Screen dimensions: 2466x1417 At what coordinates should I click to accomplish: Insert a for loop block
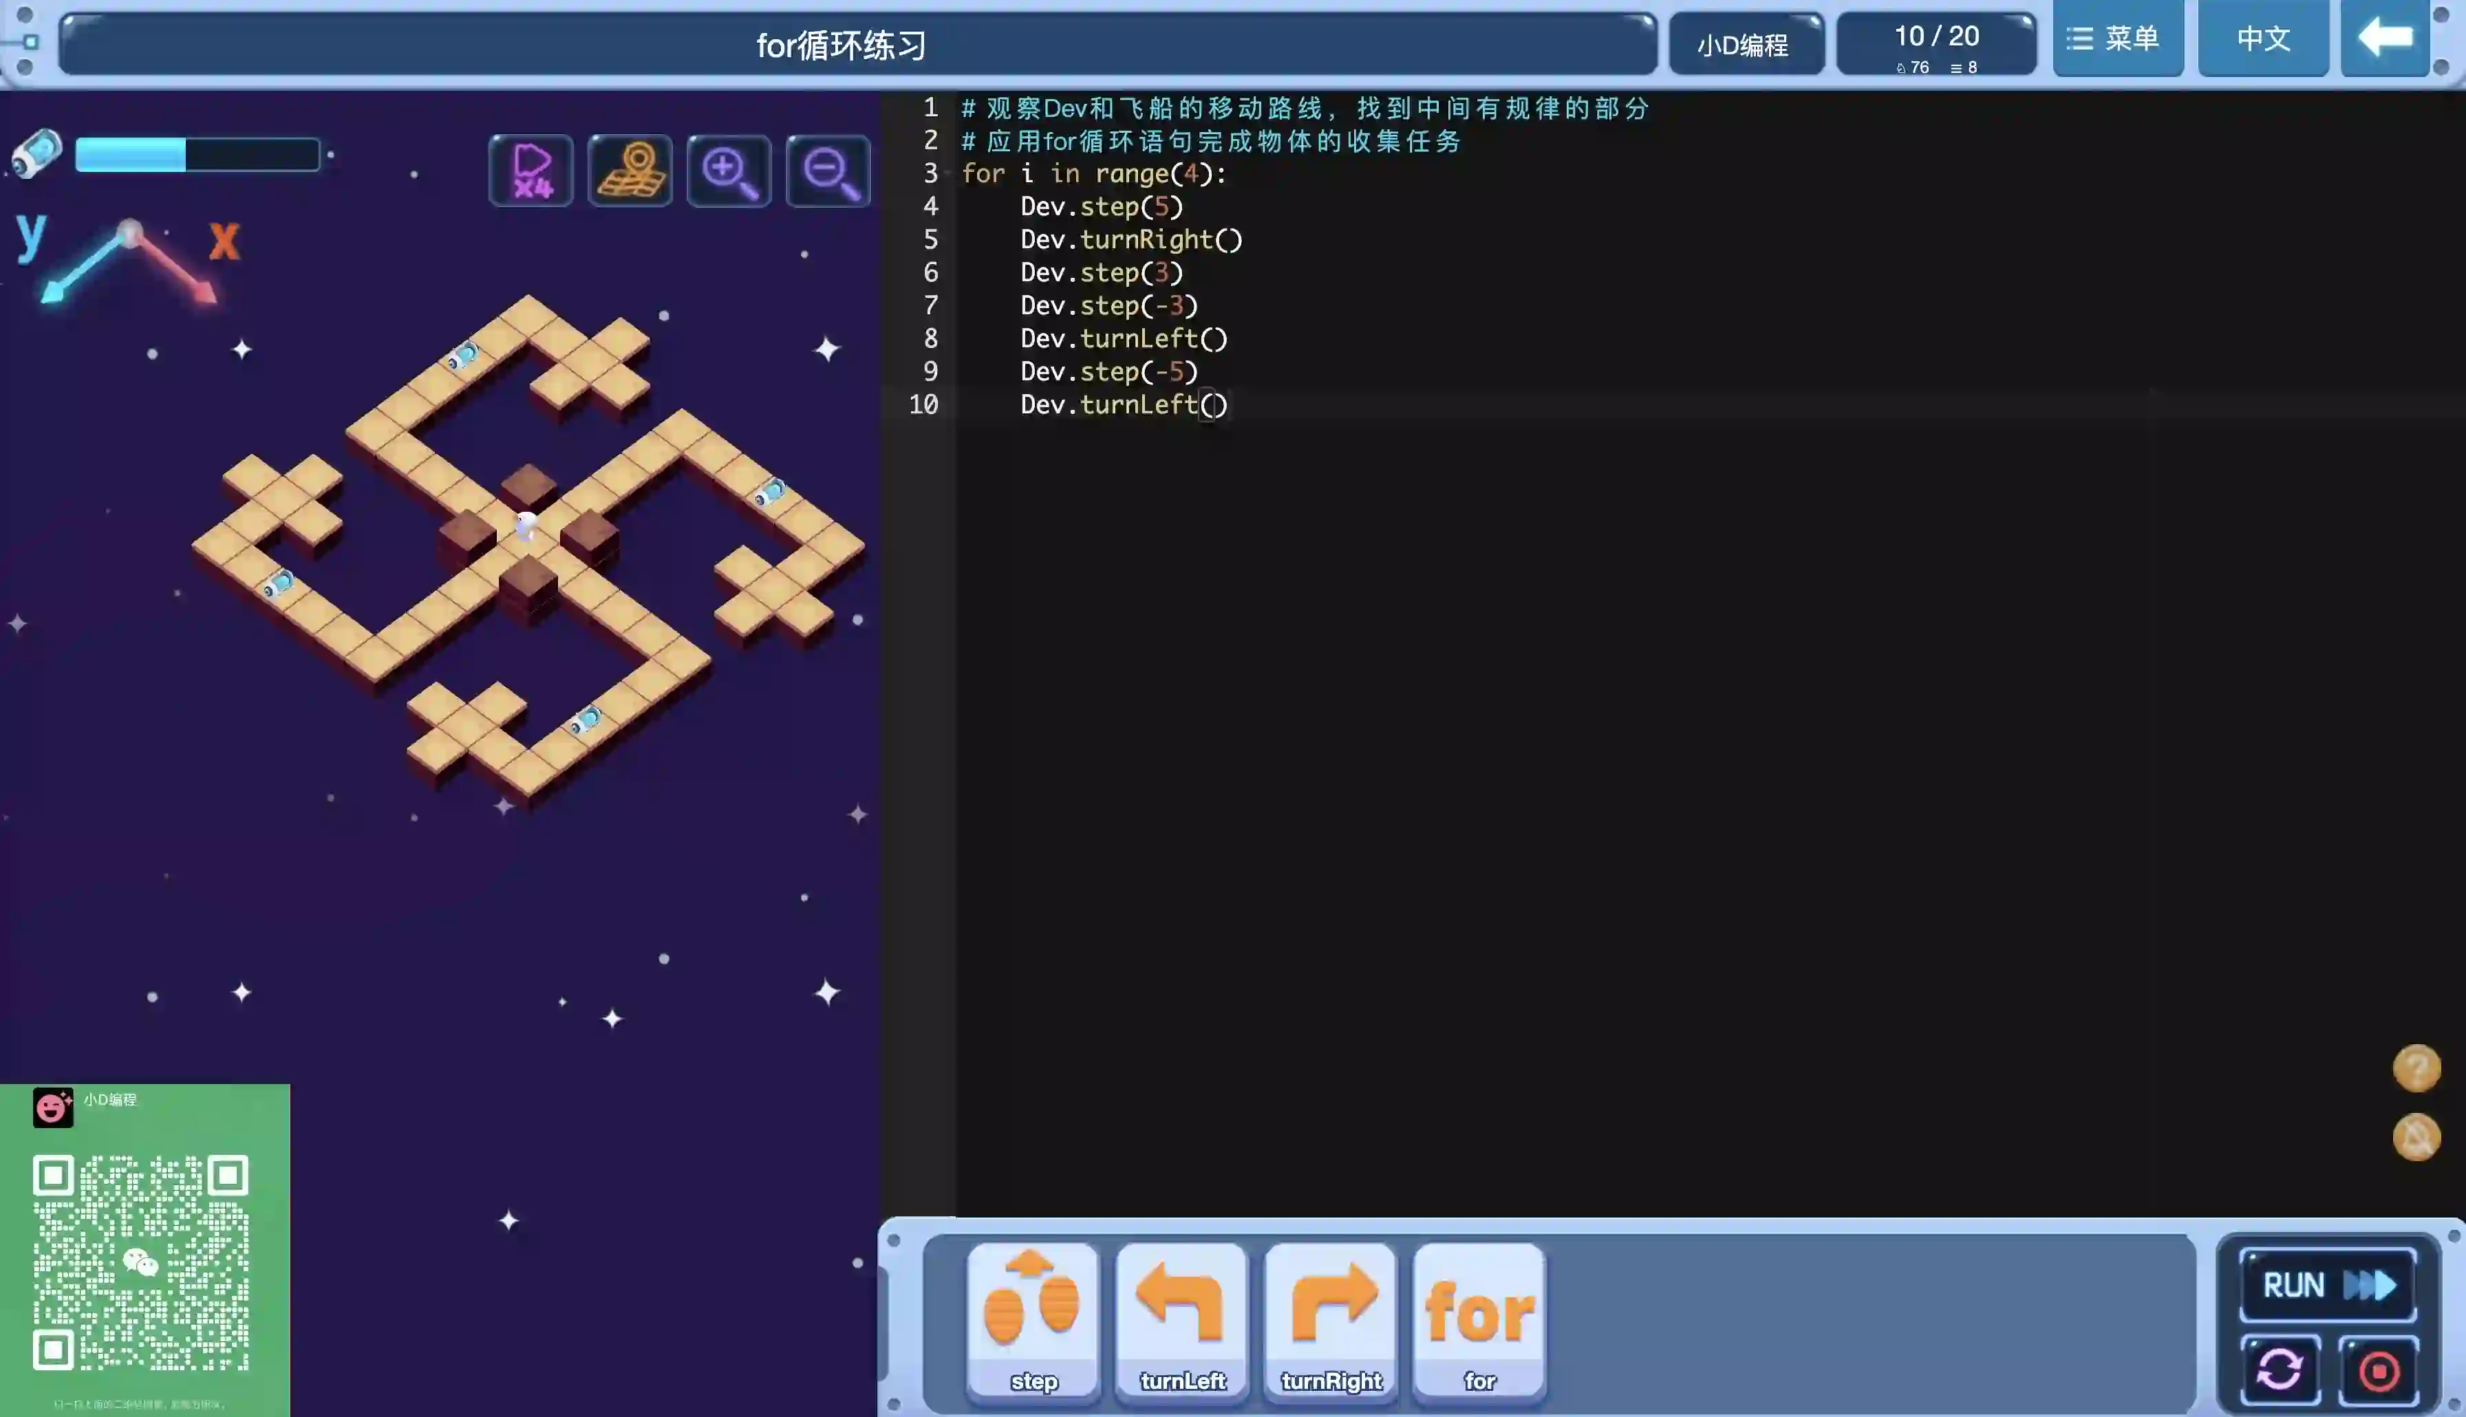pos(1479,1320)
